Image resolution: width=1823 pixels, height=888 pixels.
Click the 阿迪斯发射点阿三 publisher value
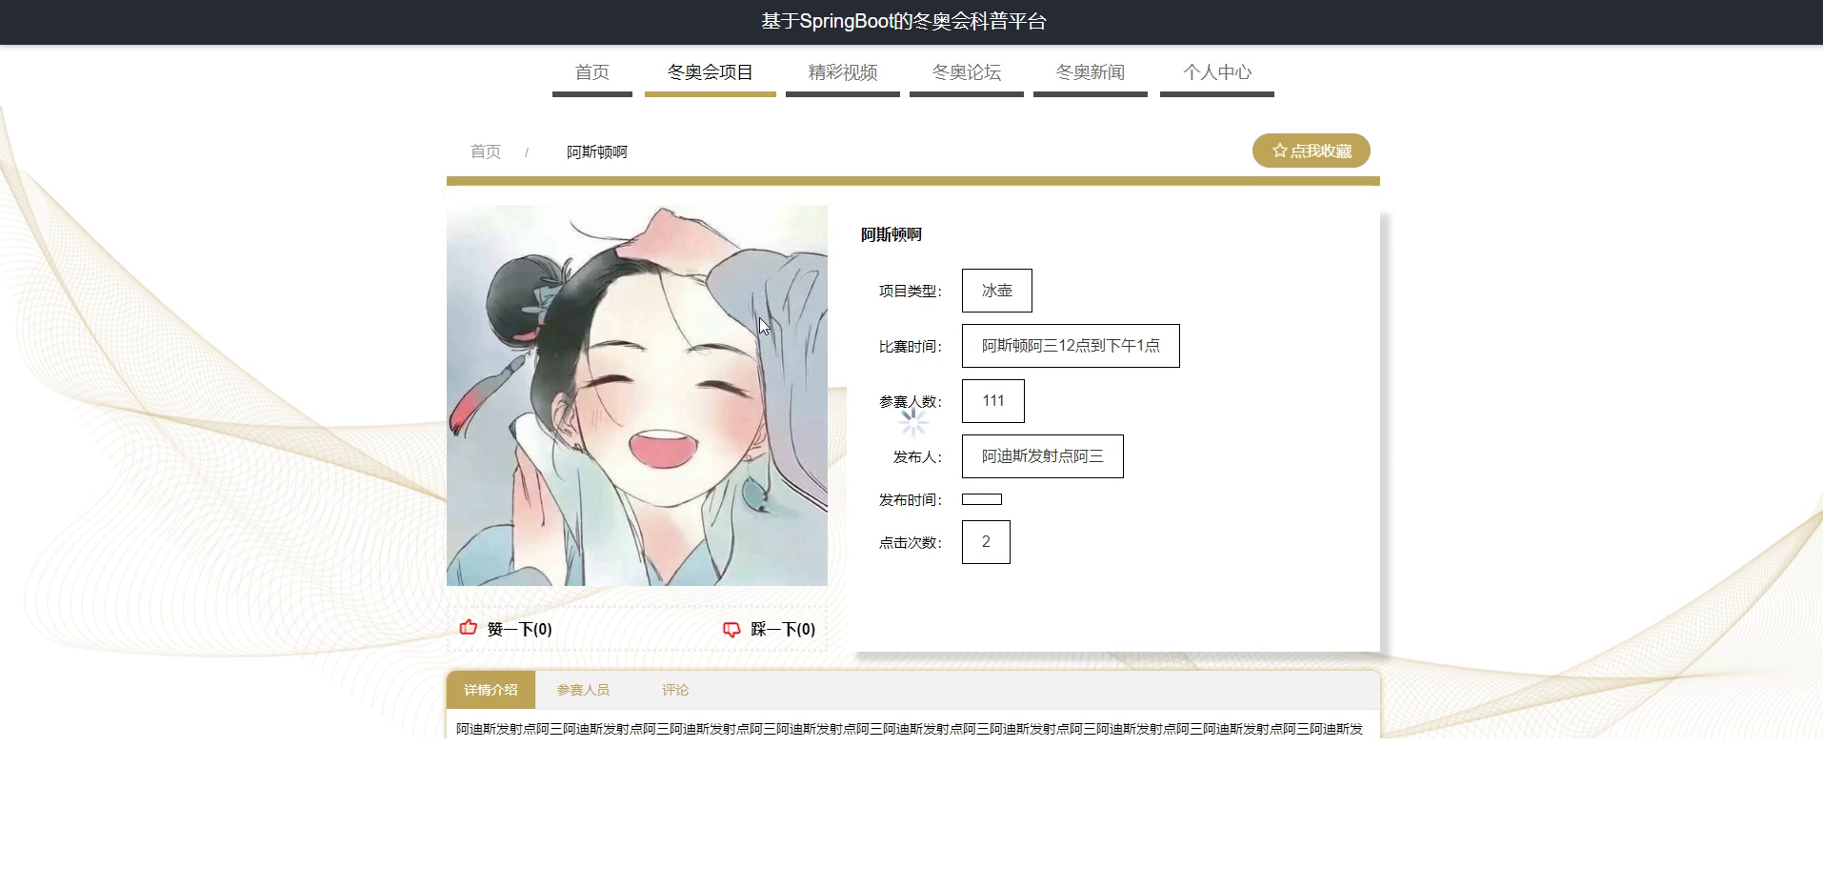click(1043, 456)
